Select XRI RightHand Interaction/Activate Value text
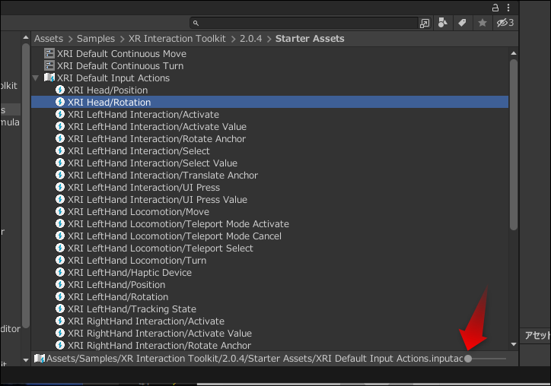The height and width of the screenshot is (386, 551). click(x=160, y=334)
